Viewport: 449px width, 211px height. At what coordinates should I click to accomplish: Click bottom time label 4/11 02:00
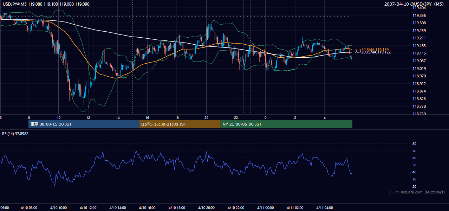tap(295, 208)
